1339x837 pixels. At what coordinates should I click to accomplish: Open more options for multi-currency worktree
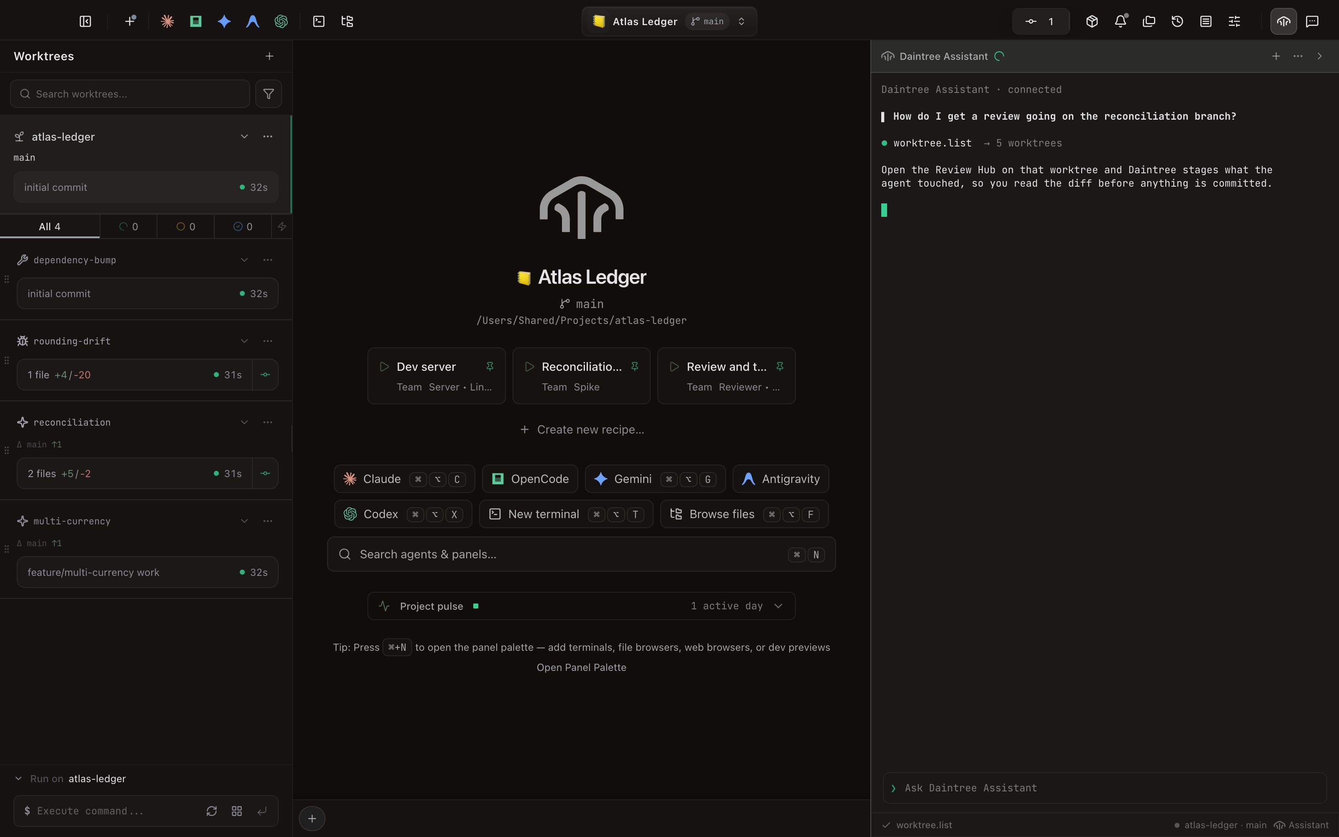coord(268,521)
